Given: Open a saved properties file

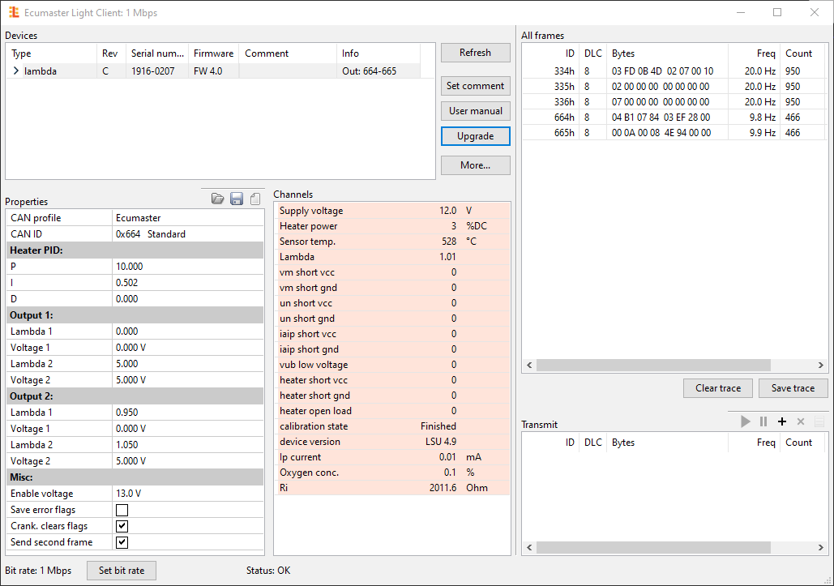Looking at the screenshot, I should tap(217, 198).
